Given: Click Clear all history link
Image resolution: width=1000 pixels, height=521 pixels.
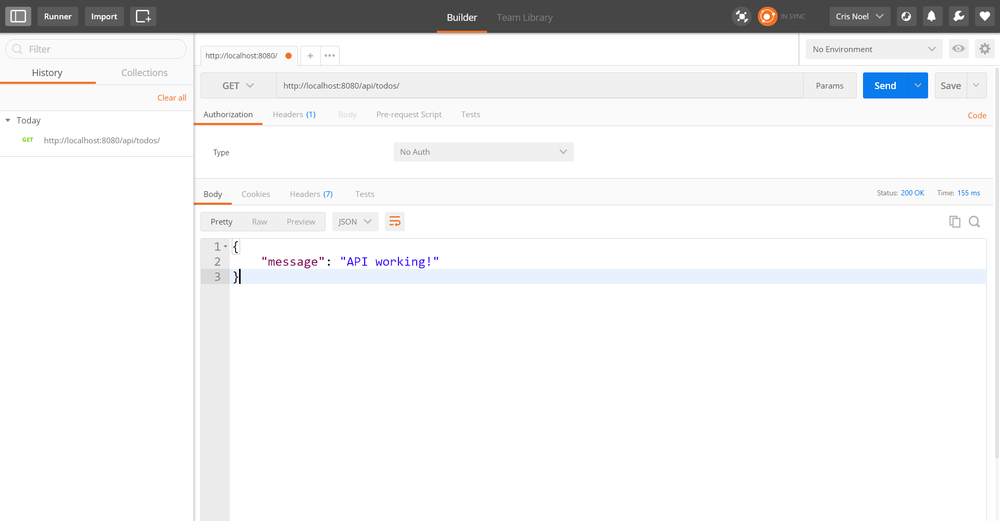Looking at the screenshot, I should coord(172,98).
